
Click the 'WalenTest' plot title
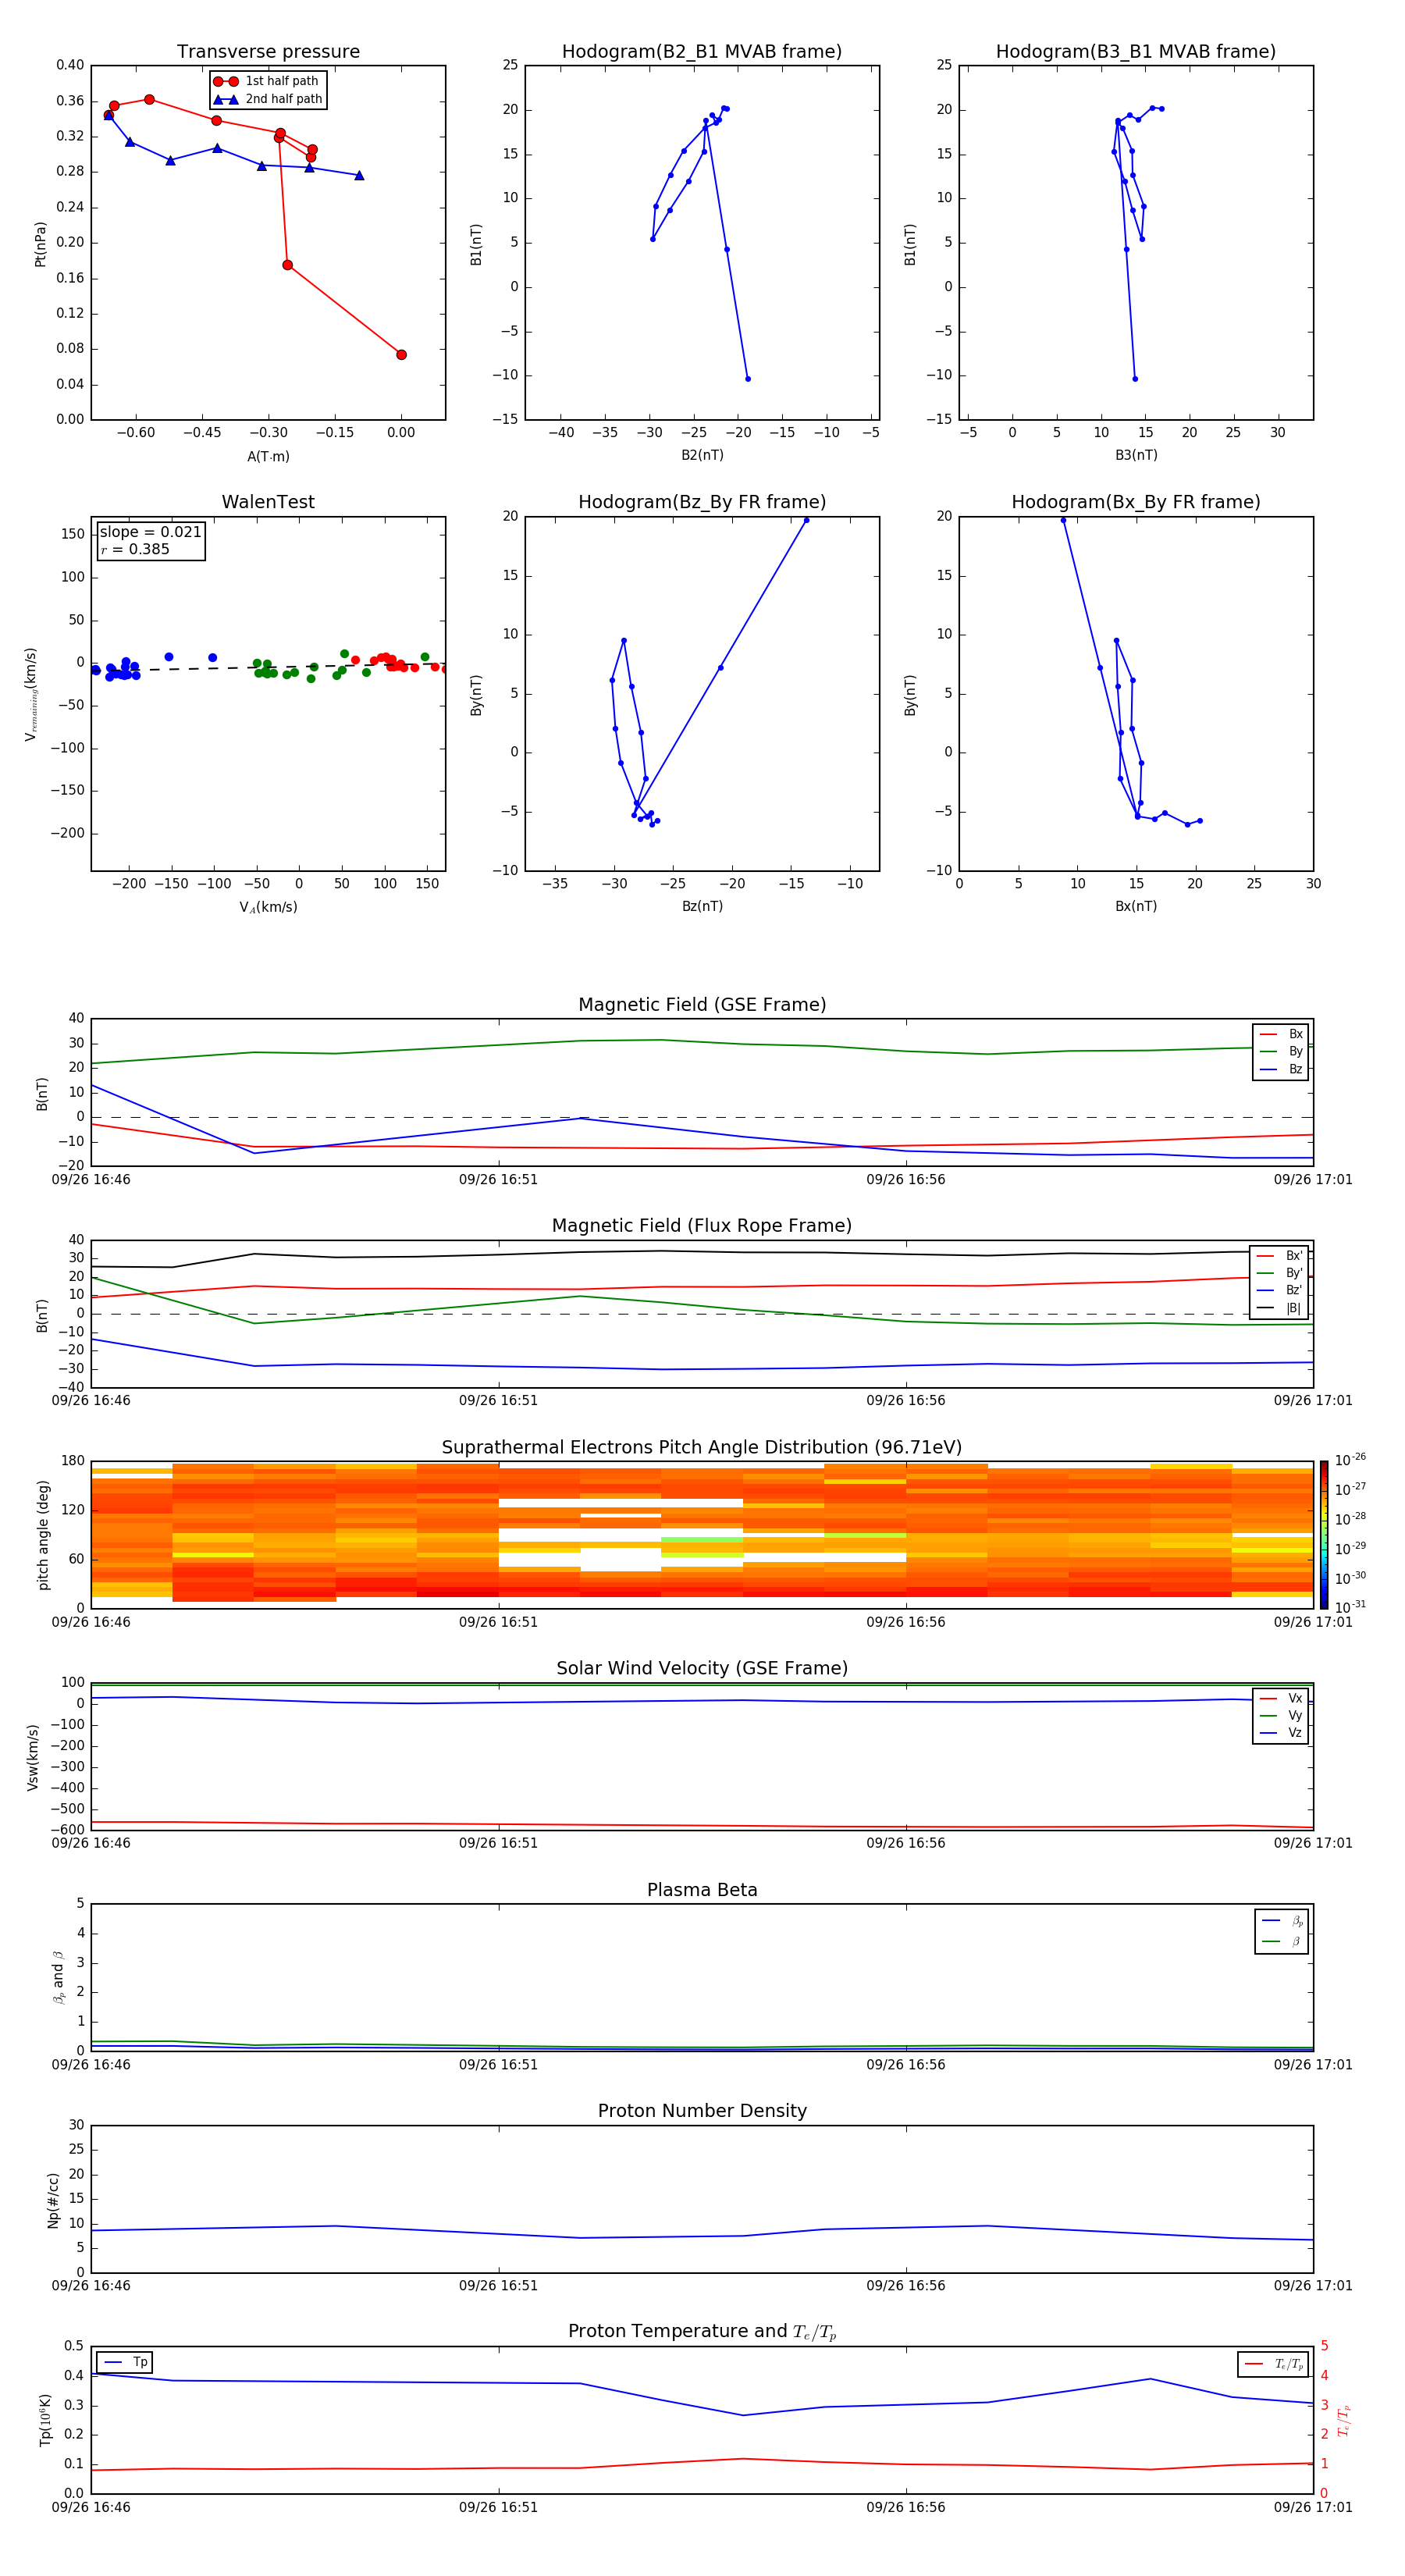coord(268,502)
